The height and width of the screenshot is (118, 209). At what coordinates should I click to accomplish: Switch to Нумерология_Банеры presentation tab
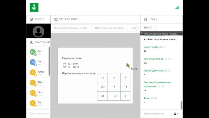(x=71, y=28)
